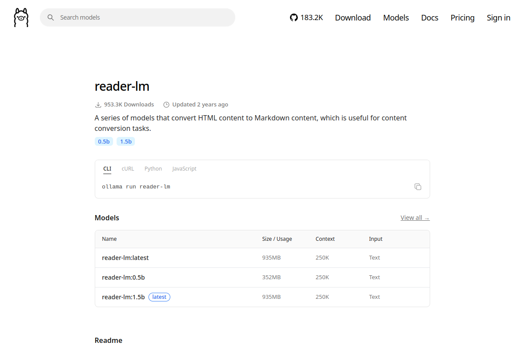524x349 pixels.
Task: Click the search magnifier icon
Action: [x=51, y=17]
